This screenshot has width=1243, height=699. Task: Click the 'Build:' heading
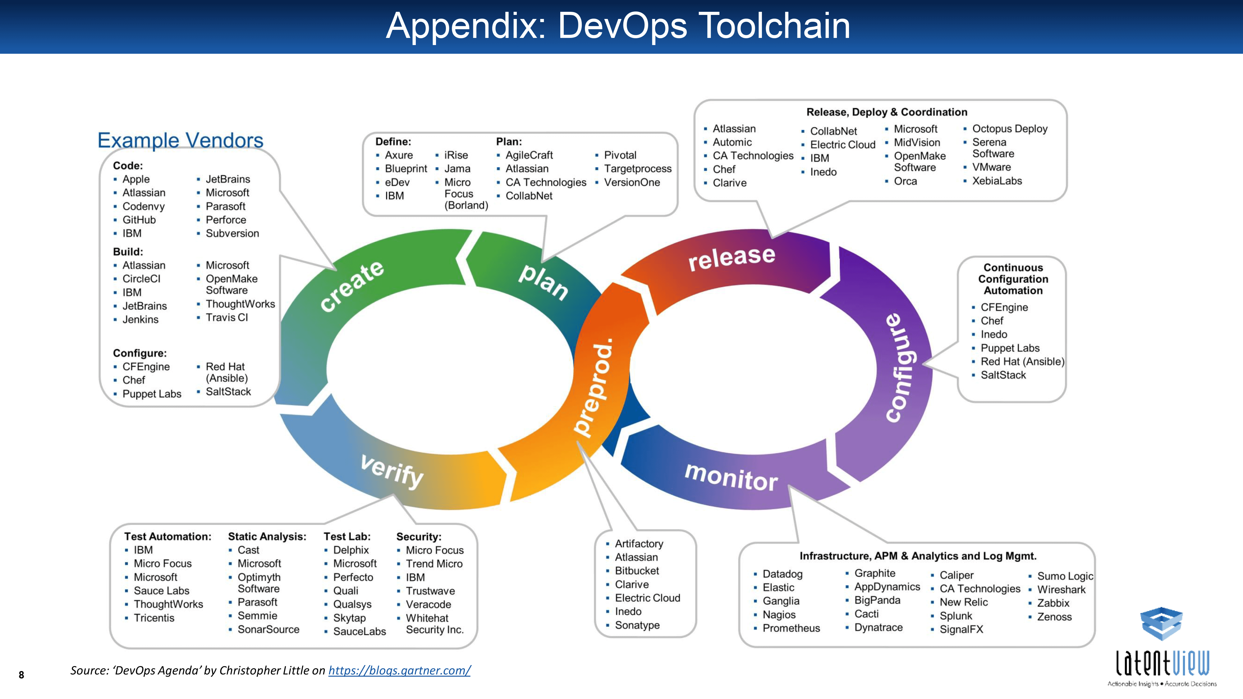pyautogui.click(x=128, y=252)
